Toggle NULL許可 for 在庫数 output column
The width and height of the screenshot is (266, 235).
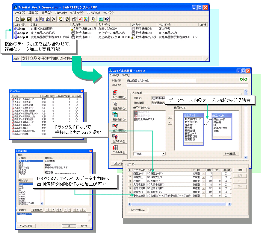226,181
